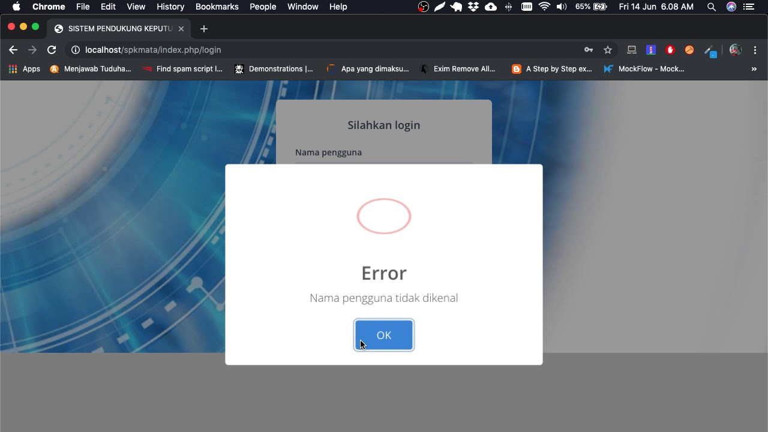Click the date and time clock
768x432 pixels.
656,7
